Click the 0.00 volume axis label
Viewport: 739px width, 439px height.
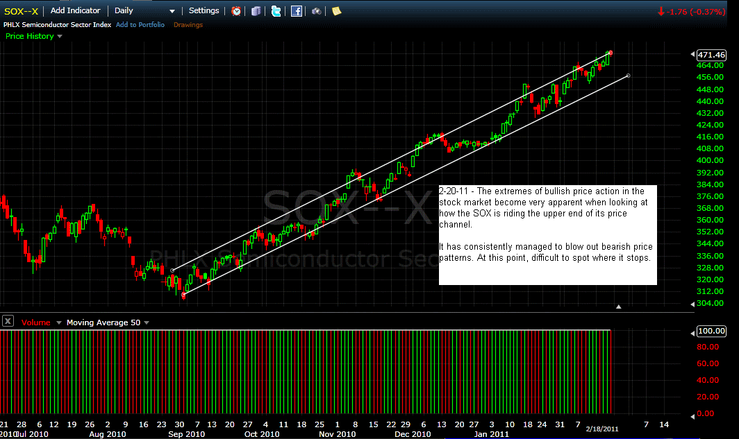click(705, 413)
